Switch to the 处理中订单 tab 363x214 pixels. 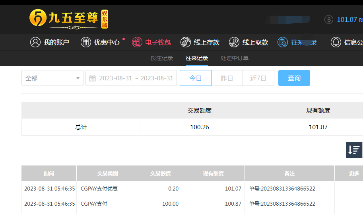(234, 58)
